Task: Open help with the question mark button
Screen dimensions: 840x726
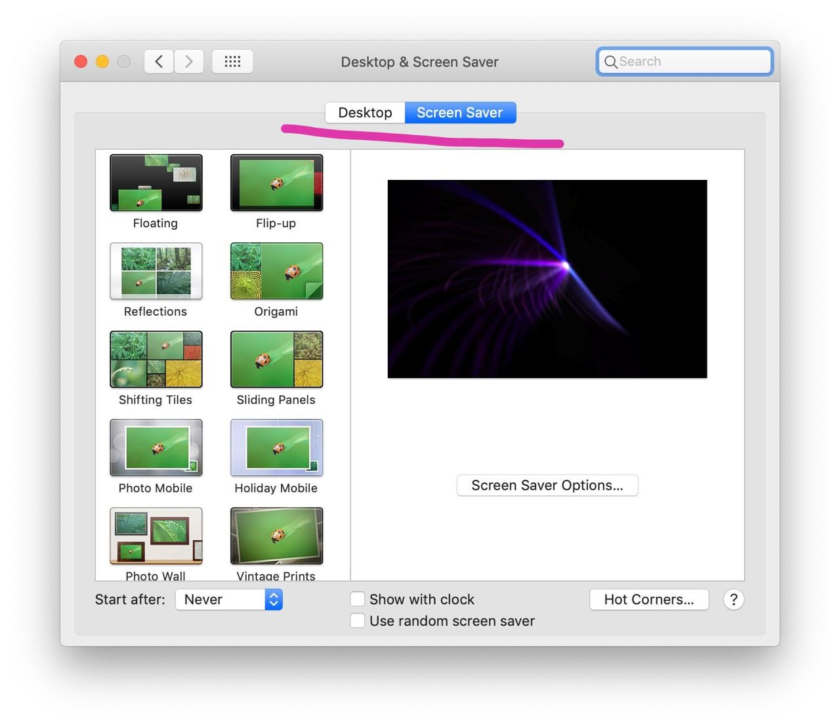Action: [x=734, y=599]
